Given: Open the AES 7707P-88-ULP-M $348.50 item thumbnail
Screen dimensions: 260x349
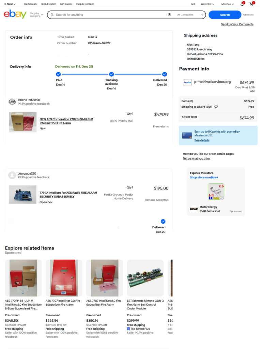Looking at the screenshot, I should pos(24,278).
